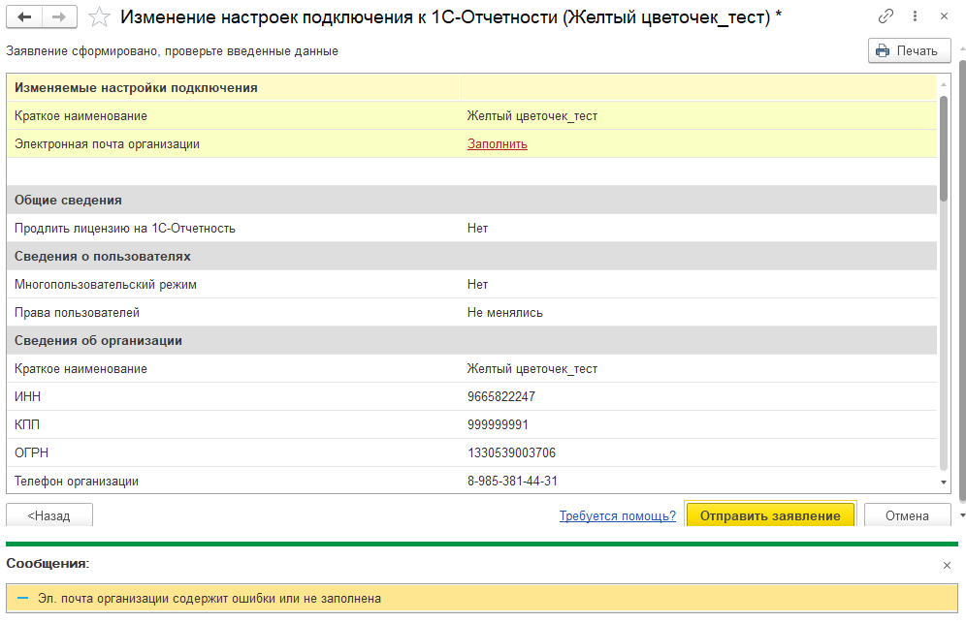Click the ОГРН value 1330539003706
Image resolution: width=966 pixels, height=623 pixels.
511,453
